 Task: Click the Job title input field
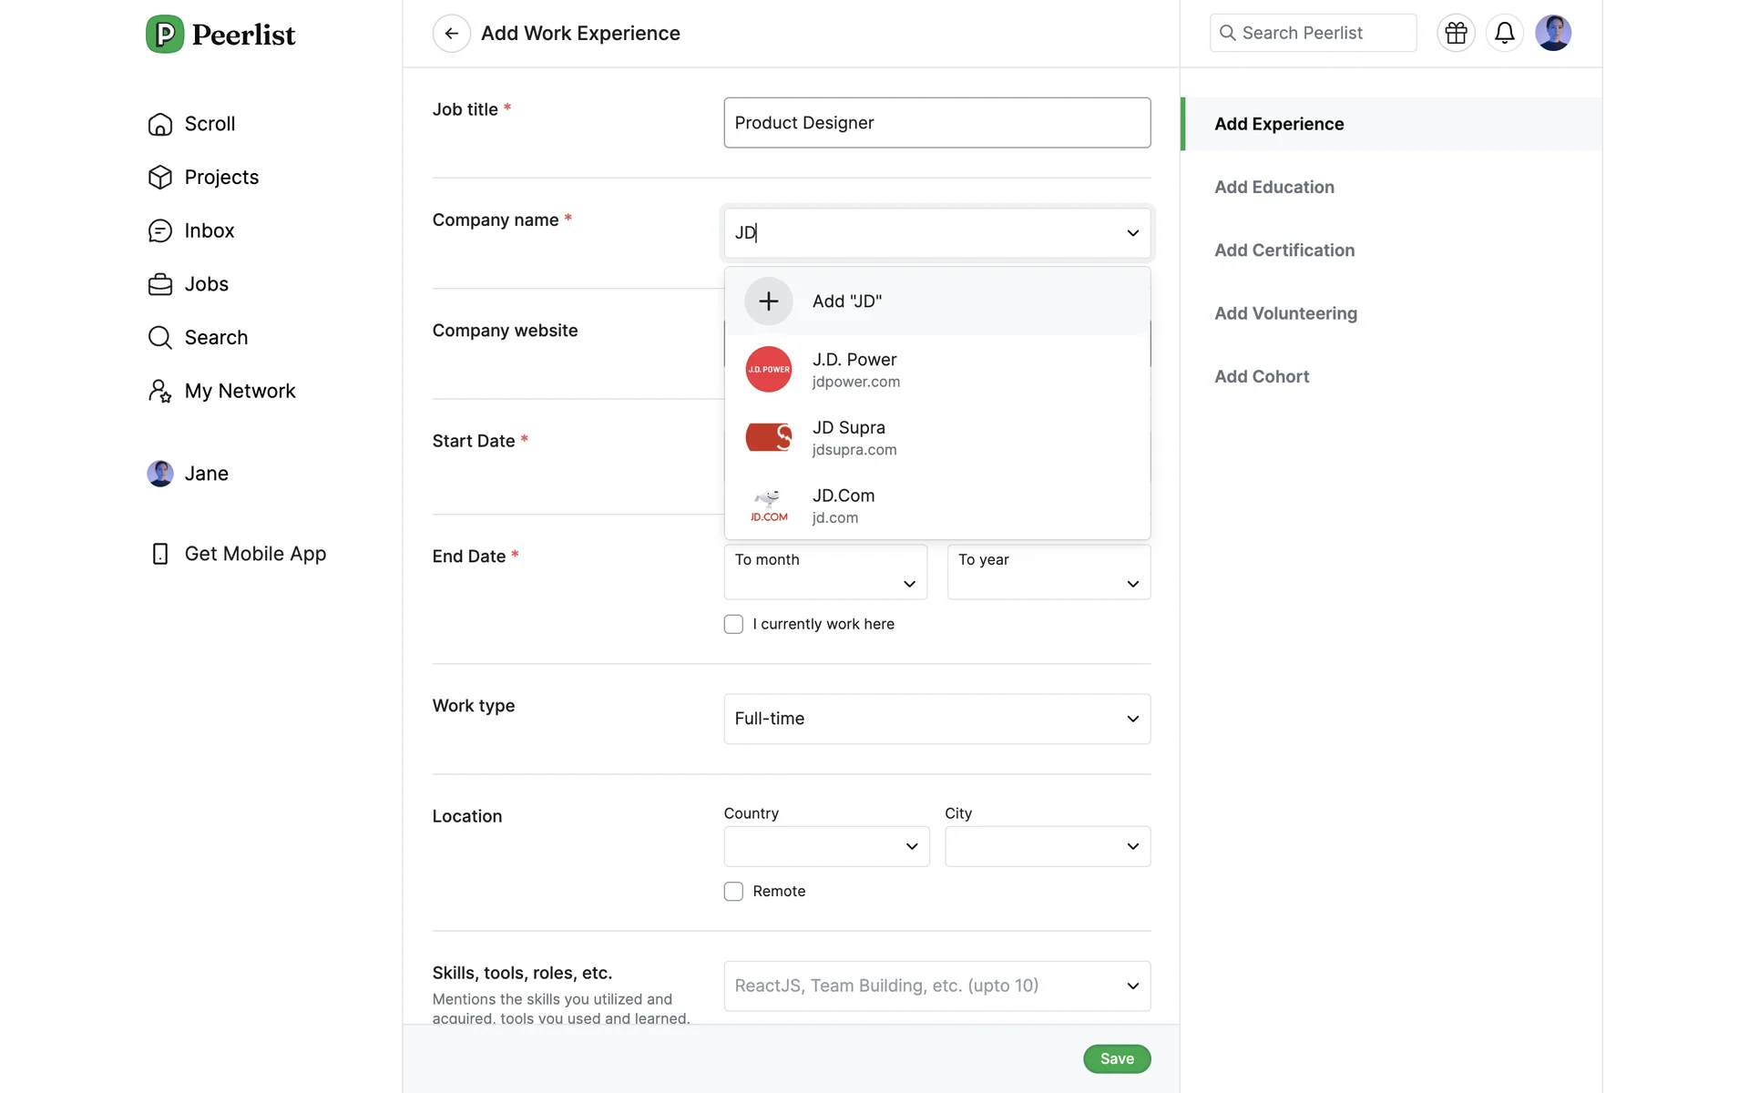[x=936, y=123]
